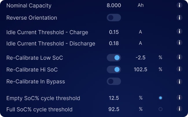View info for Idle Current Threshold - Discharge
Viewport: 188px width, 117px height.
[179, 43]
